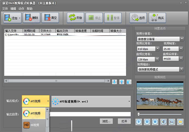Select HD视频 in the format list
189x132 pixels.
[34, 125]
